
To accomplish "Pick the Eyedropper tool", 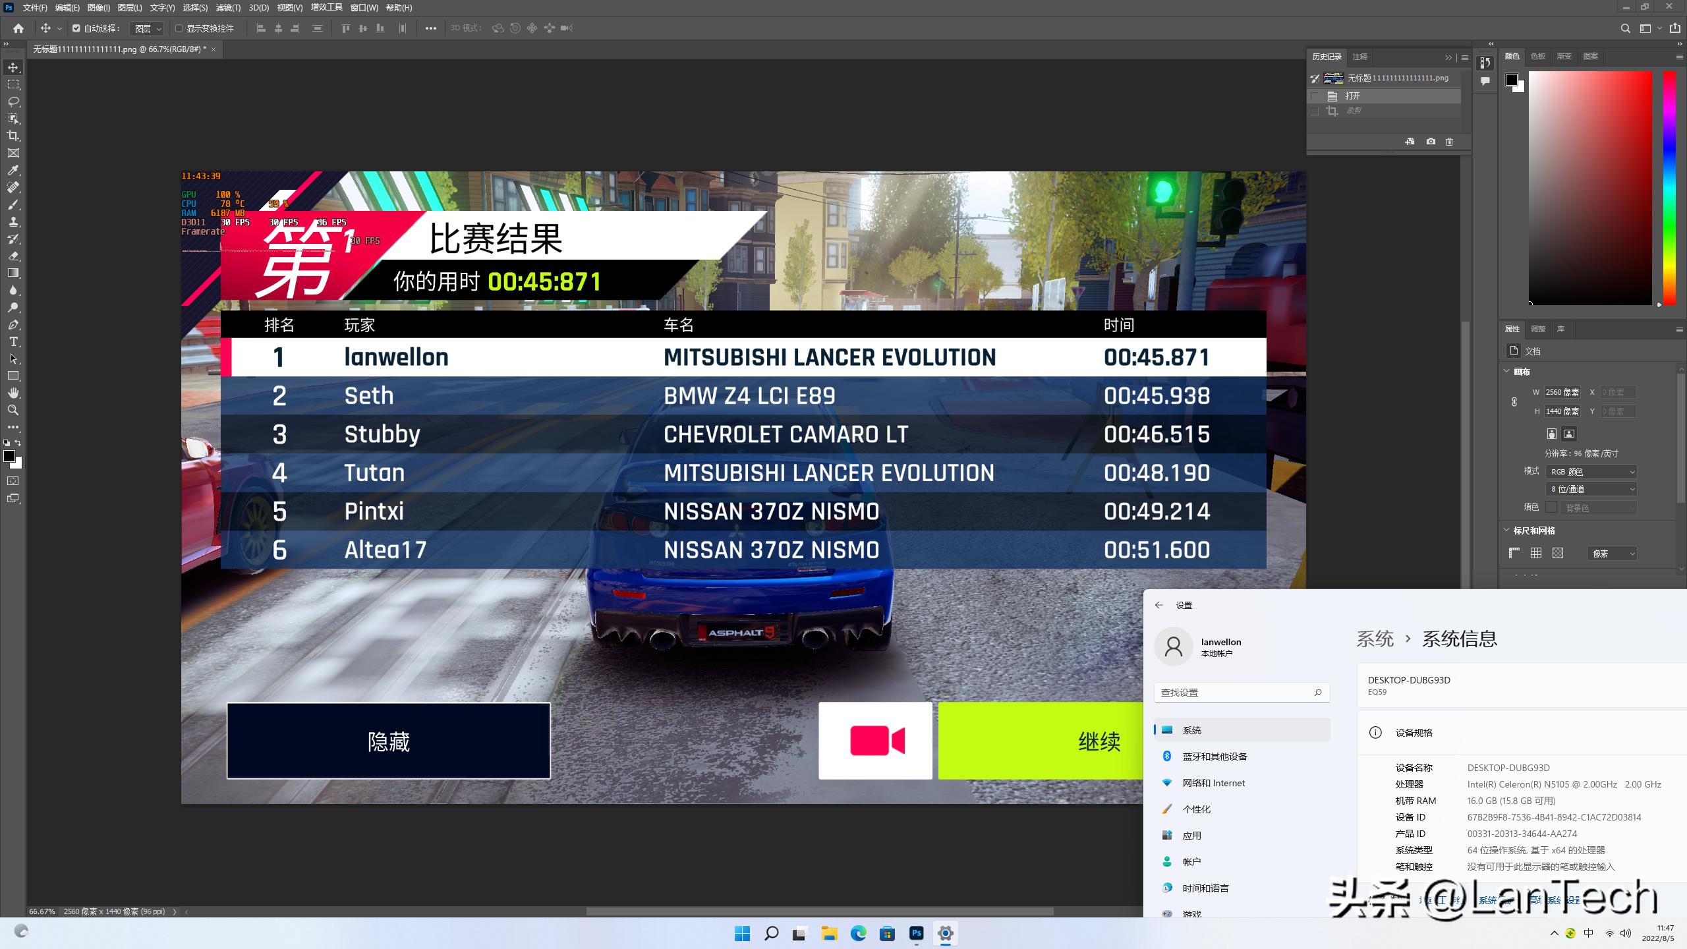I will point(13,170).
